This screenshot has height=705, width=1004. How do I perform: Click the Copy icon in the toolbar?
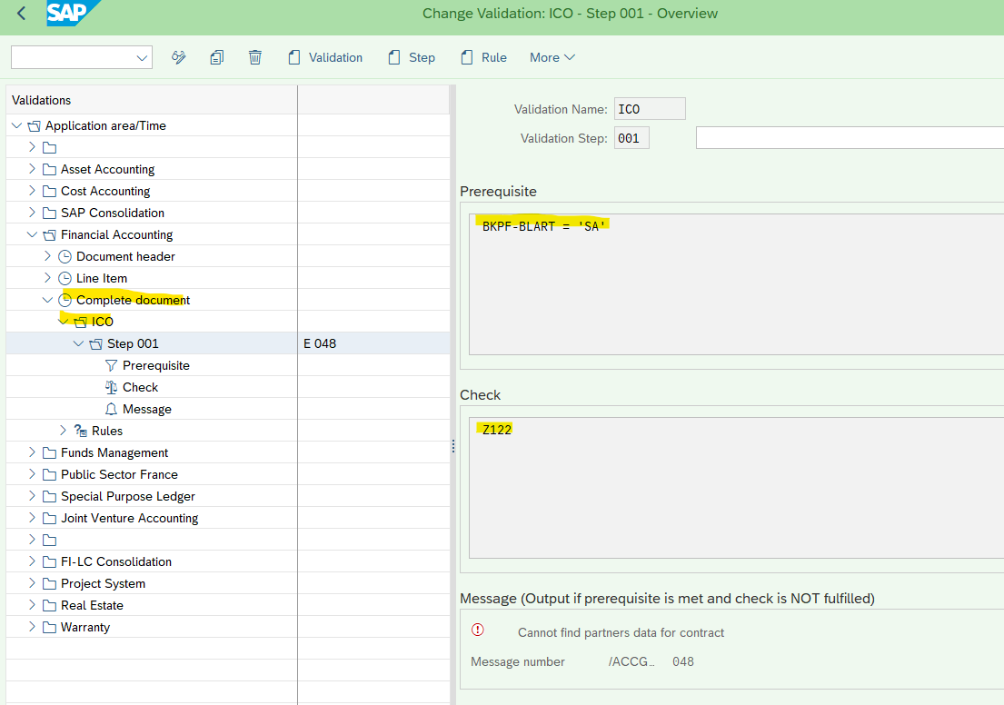point(216,57)
